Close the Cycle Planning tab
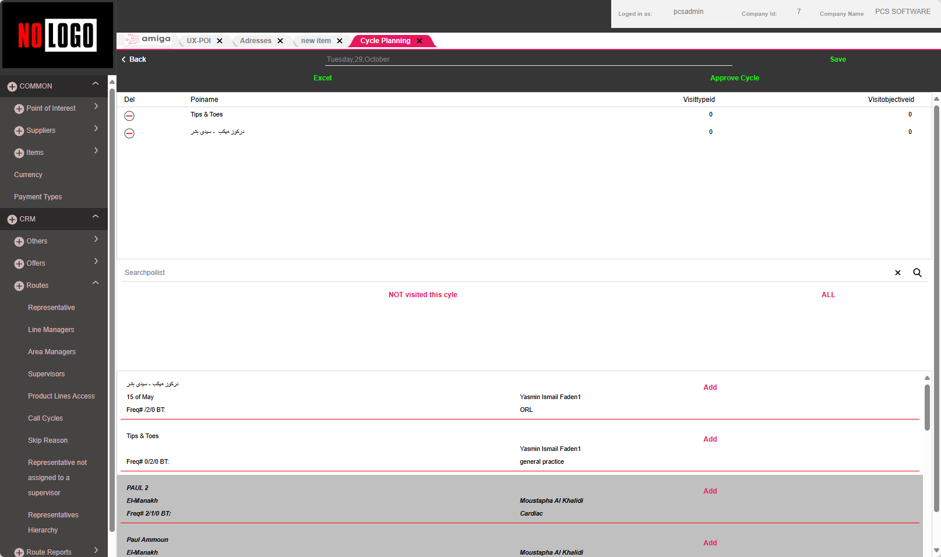Viewport: 941px width, 557px height. point(420,41)
